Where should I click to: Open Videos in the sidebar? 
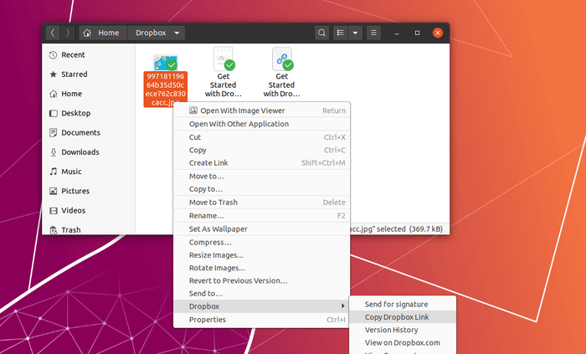tap(89, 210)
